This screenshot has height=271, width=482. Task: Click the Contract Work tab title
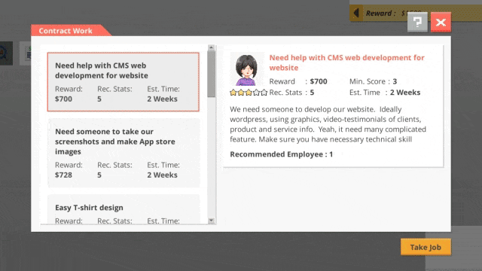[66, 31]
